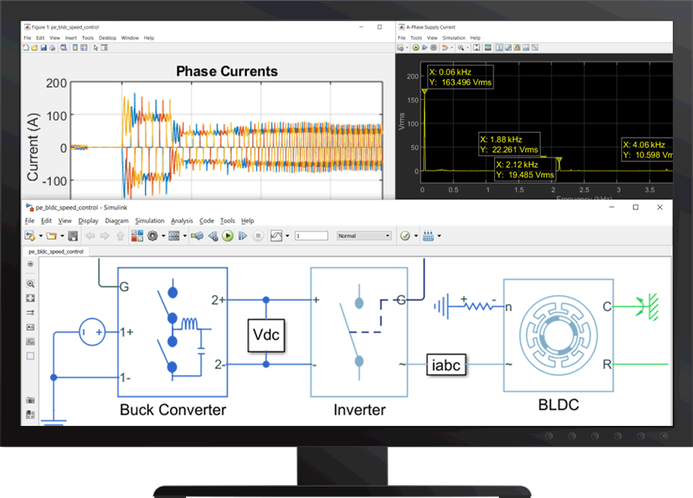Select the pe_bldc_speed_control model tab
Screen dimensions: 693x498
56,251
